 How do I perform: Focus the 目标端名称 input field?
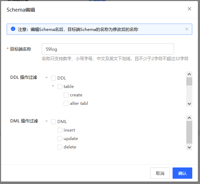point(108,49)
